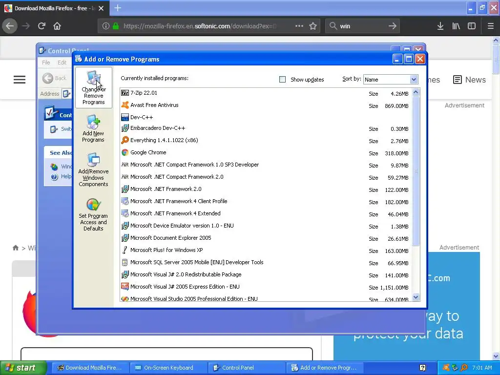Click Back button in Control Panel window
The height and width of the screenshot is (375, 500).
[55, 78]
